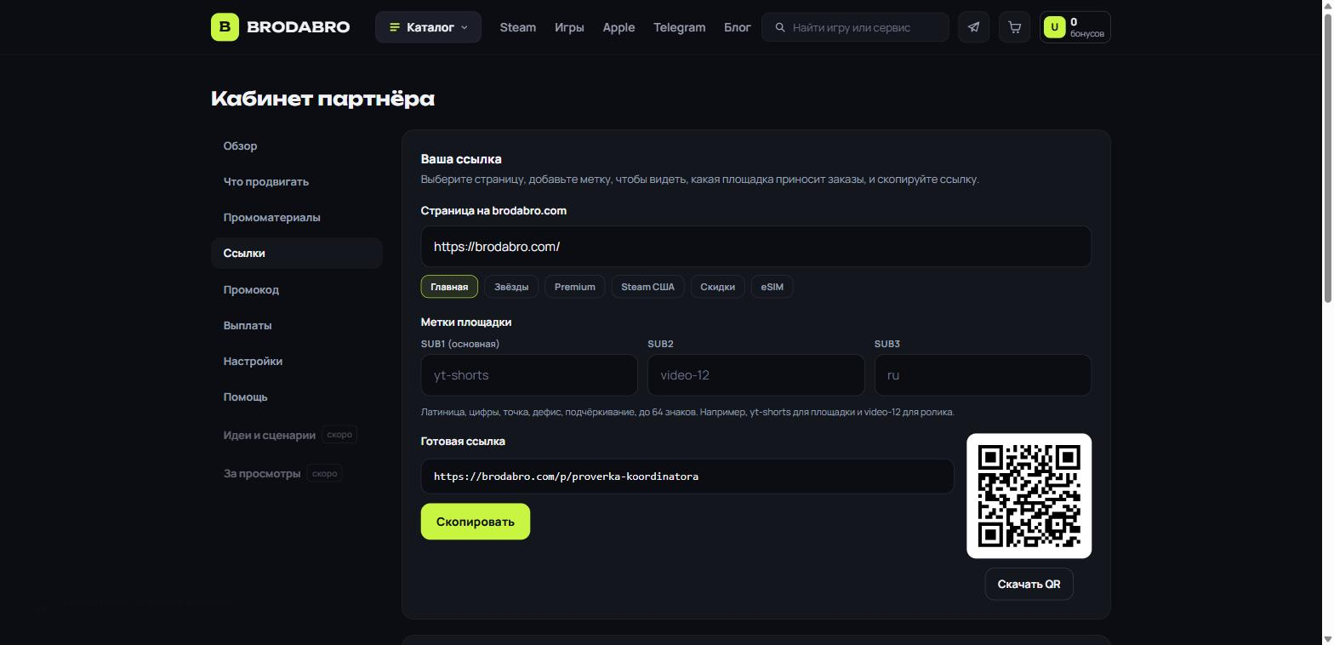The height and width of the screenshot is (645, 1334).
Task: Click the QR code image
Action: tap(1029, 496)
